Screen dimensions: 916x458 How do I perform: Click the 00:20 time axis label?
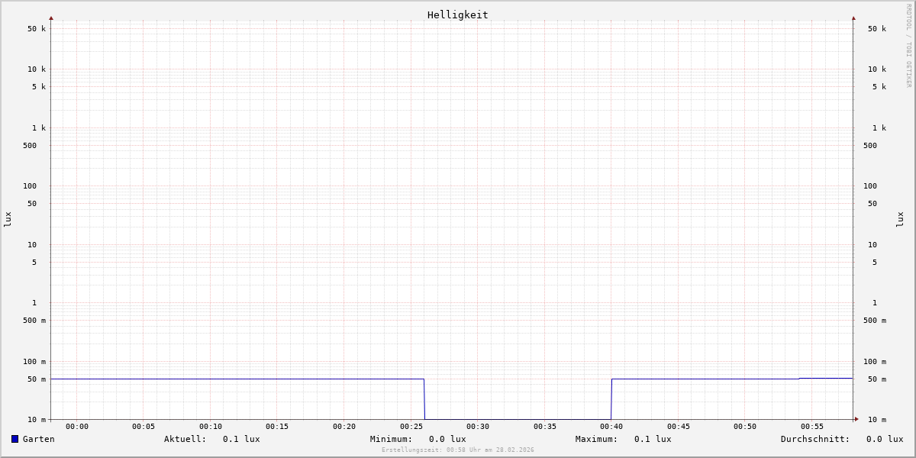pyautogui.click(x=344, y=427)
